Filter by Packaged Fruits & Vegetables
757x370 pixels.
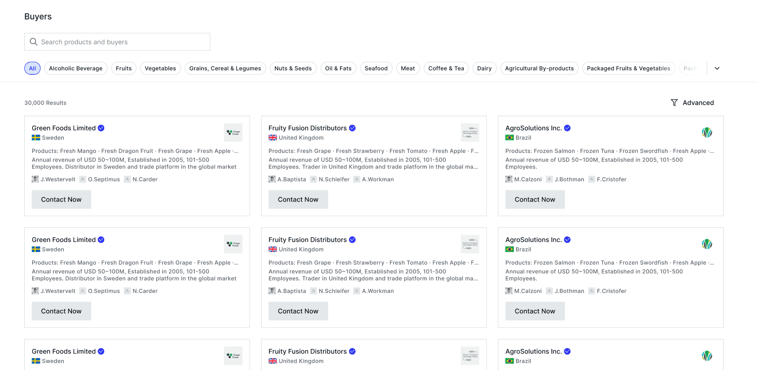click(x=629, y=68)
